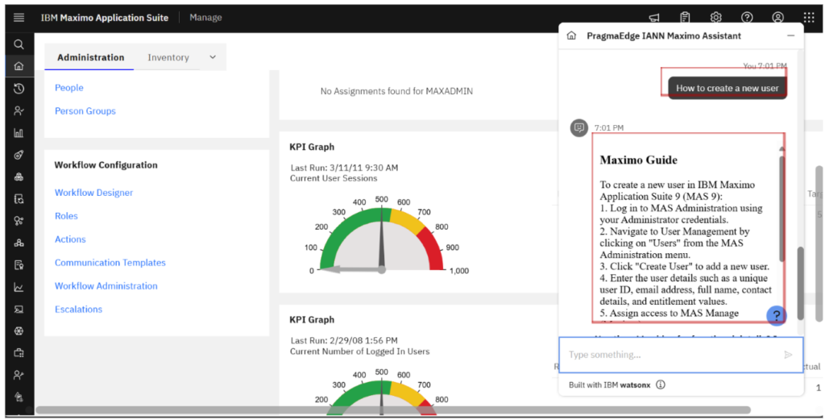
Task: Click the Current User Sessions label
Action: (x=333, y=178)
